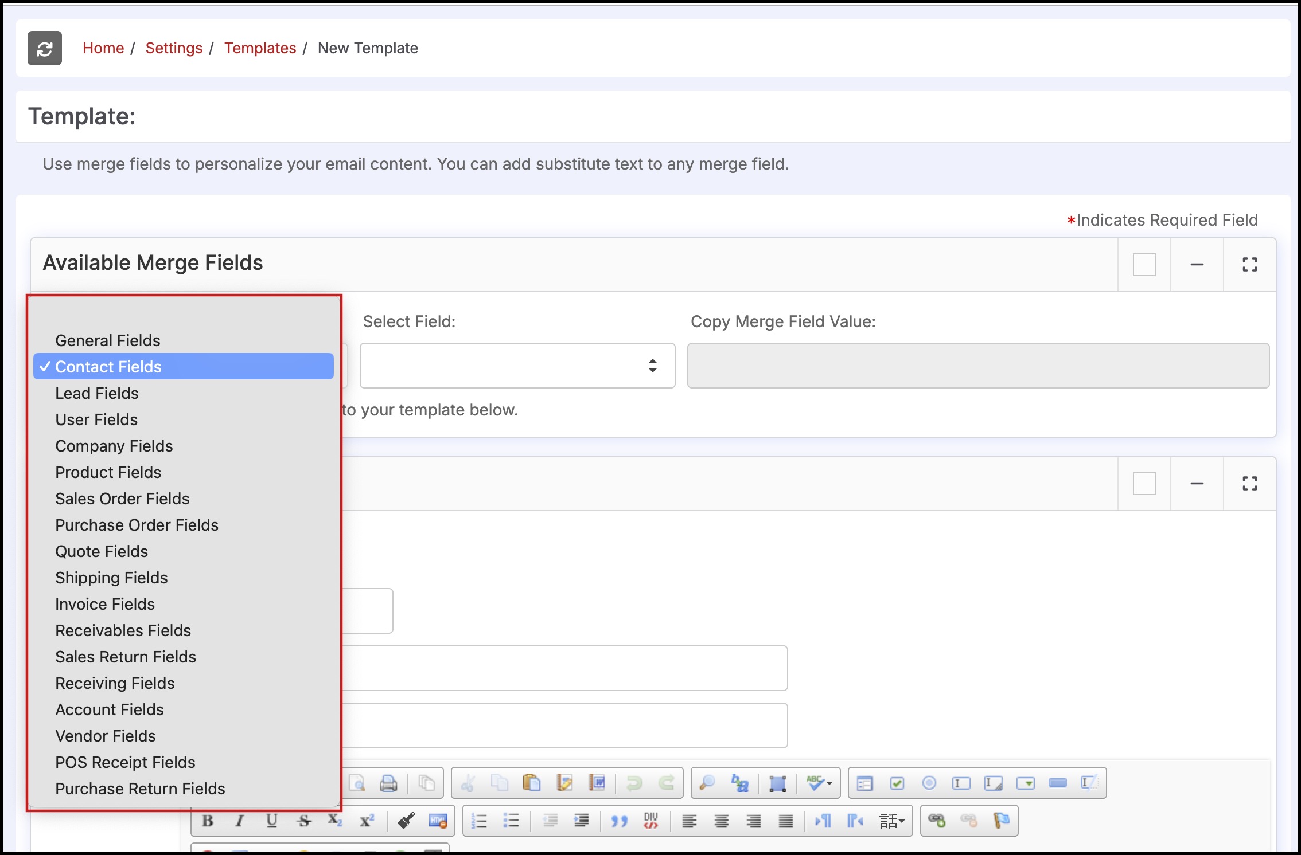The image size is (1301, 855).
Task: Click the refresh icon beside breadcrumb
Action: 45,49
